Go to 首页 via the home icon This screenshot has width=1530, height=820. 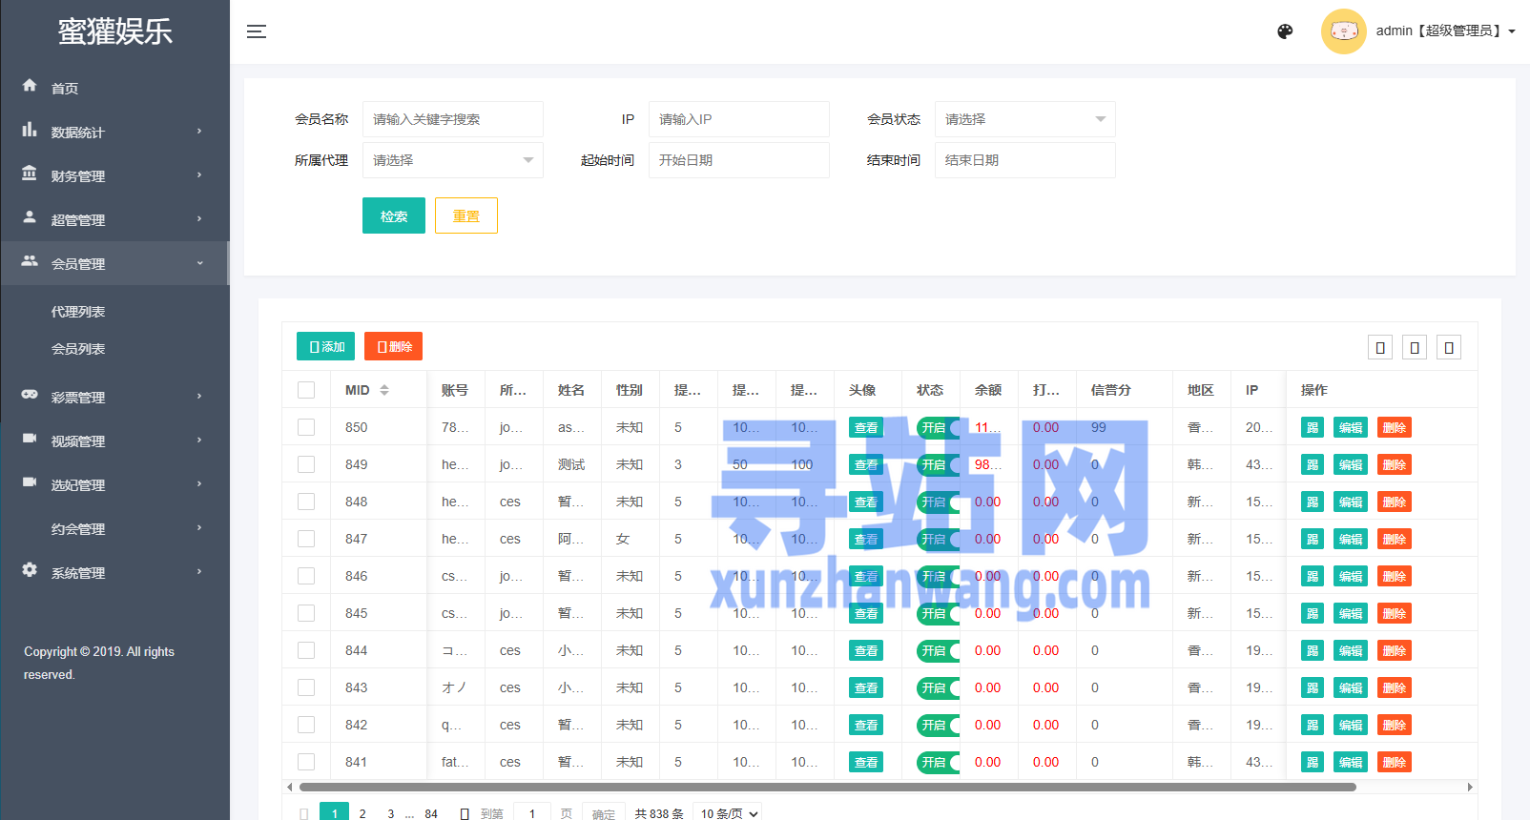click(30, 86)
